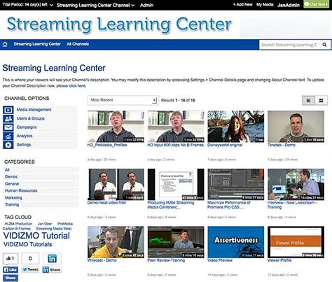Image resolution: width=332 pixels, height=282 pixels.
Task: Open the JanAdmin user menu
Action: [289, 5]
